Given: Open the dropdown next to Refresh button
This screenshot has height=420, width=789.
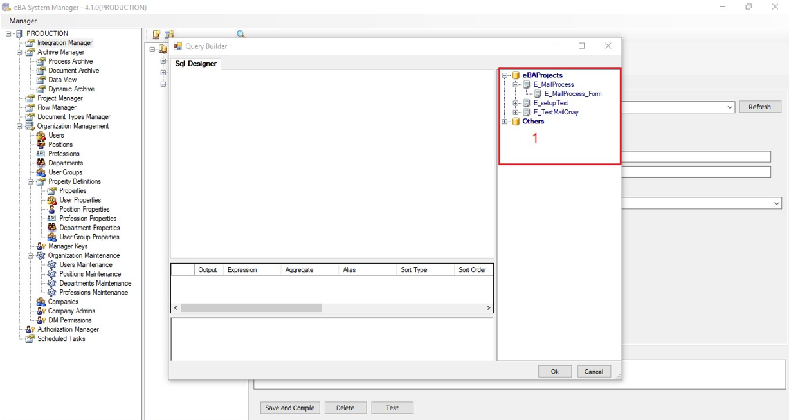Looking at the screenshot, I should tap(730, 107).
